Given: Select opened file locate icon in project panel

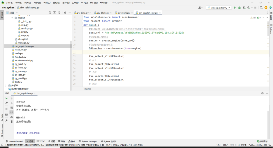Looking at the screenshot, I should tap(50, 13).
